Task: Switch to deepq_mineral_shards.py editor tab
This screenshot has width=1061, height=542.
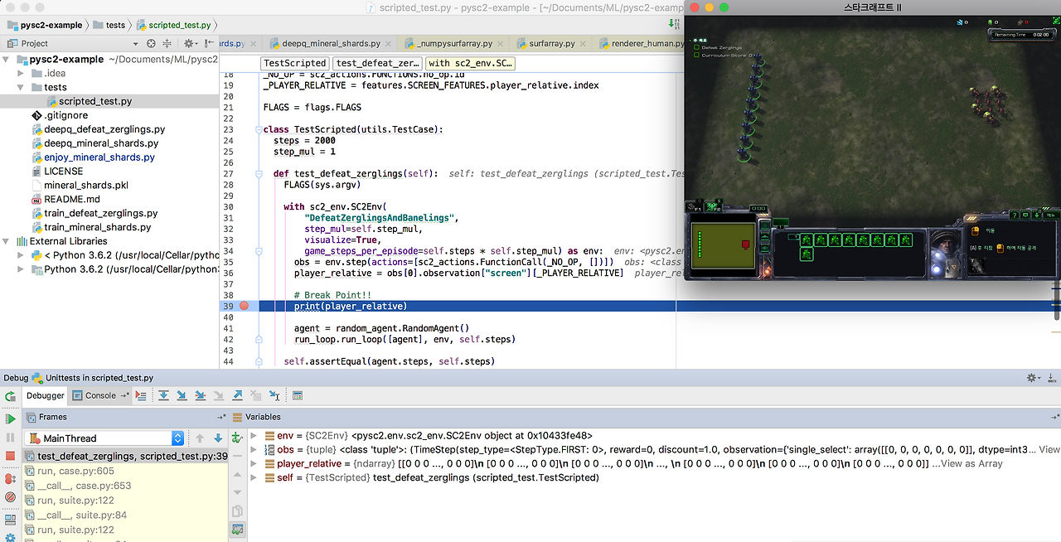Action: point(331,43)
